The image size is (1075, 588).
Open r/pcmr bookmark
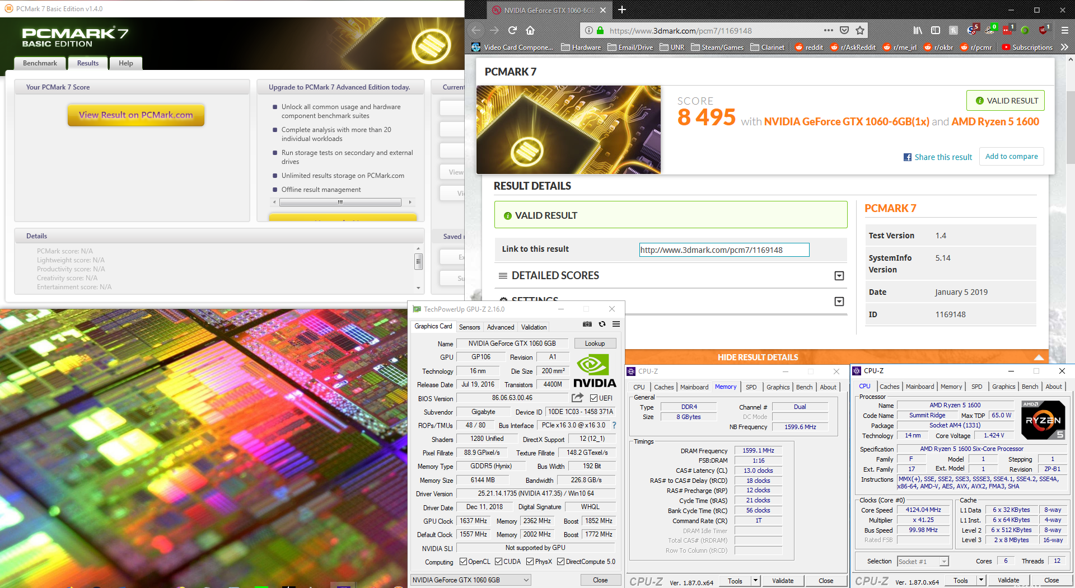tap(975, 48)
